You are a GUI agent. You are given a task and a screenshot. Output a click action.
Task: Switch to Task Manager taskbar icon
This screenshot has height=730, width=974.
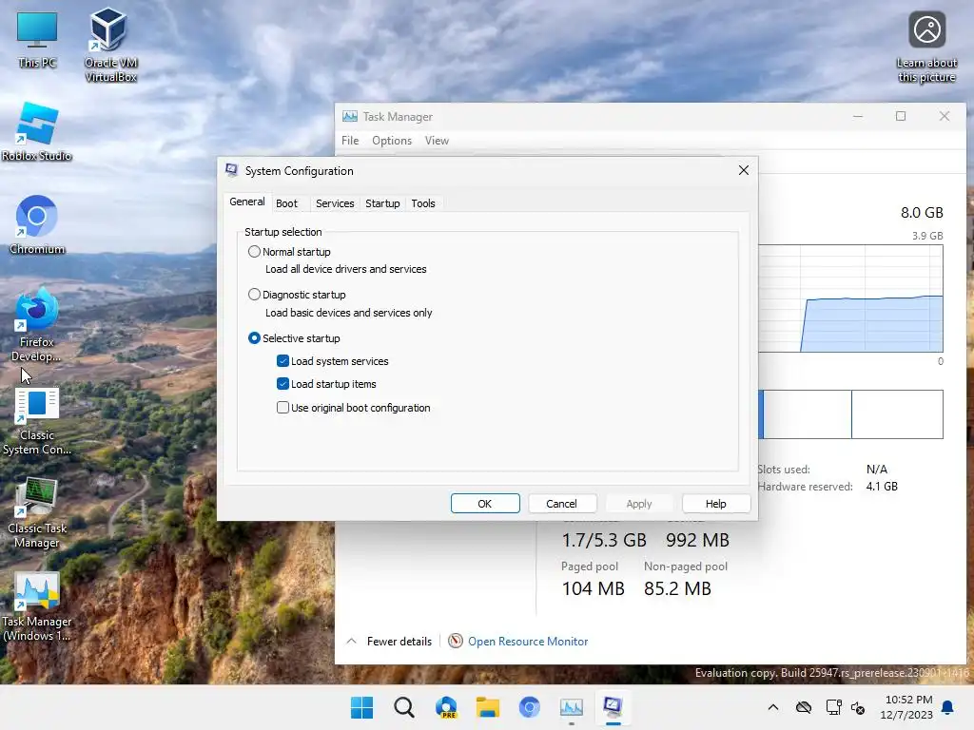coord(572,707)
